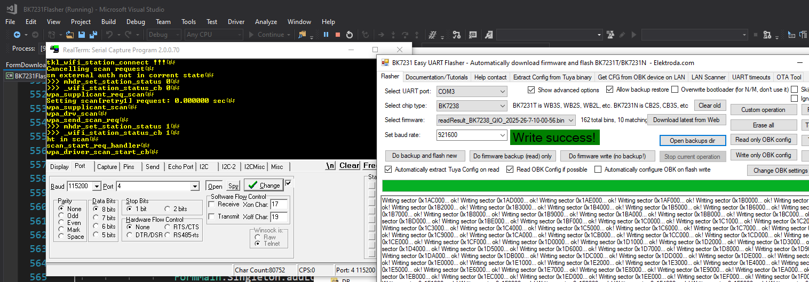809x282 pixels.
Task: Click the Find in Files toolbar icon
Action: click(303, 35)
